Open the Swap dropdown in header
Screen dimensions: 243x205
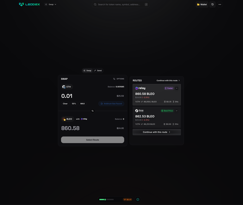tap(51, 4)
